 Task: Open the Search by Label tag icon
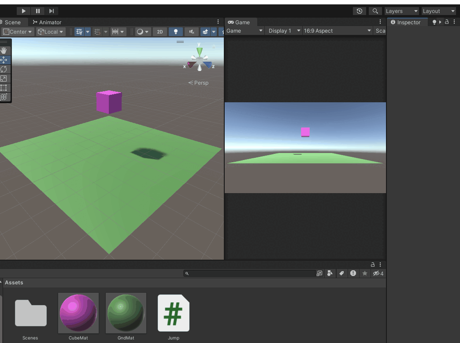coord(341,273)
